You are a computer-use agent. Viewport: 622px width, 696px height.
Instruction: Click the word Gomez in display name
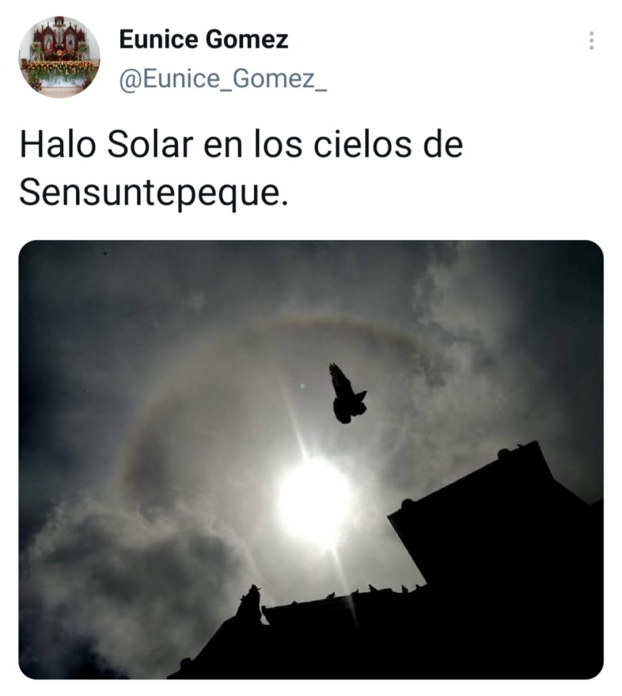pos(247,39)
